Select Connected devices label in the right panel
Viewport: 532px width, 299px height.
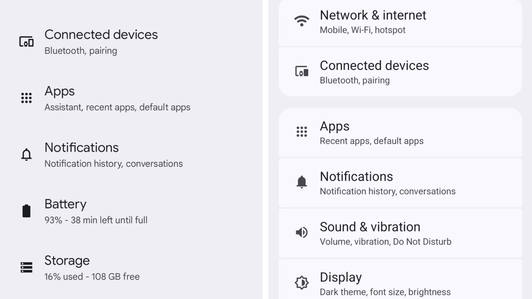point(374,66)
